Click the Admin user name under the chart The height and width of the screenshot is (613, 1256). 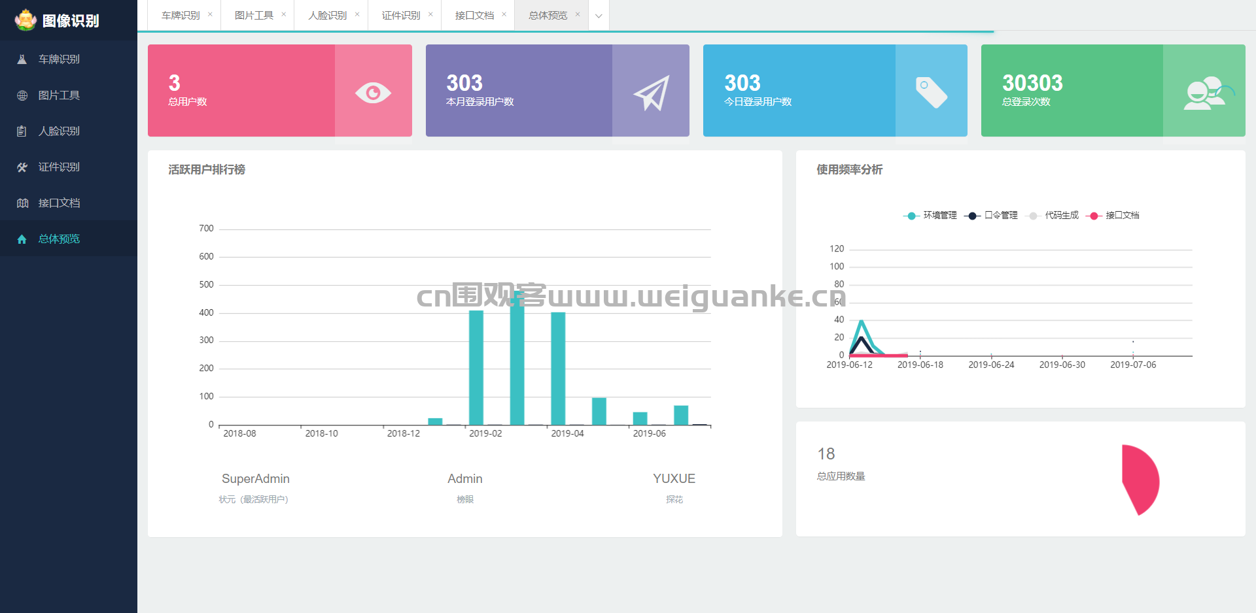tap(465, 479)
